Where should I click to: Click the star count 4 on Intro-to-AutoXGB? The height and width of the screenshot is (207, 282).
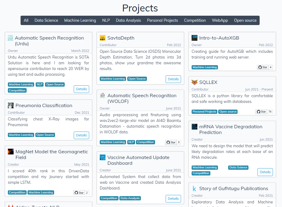[271, 67]
